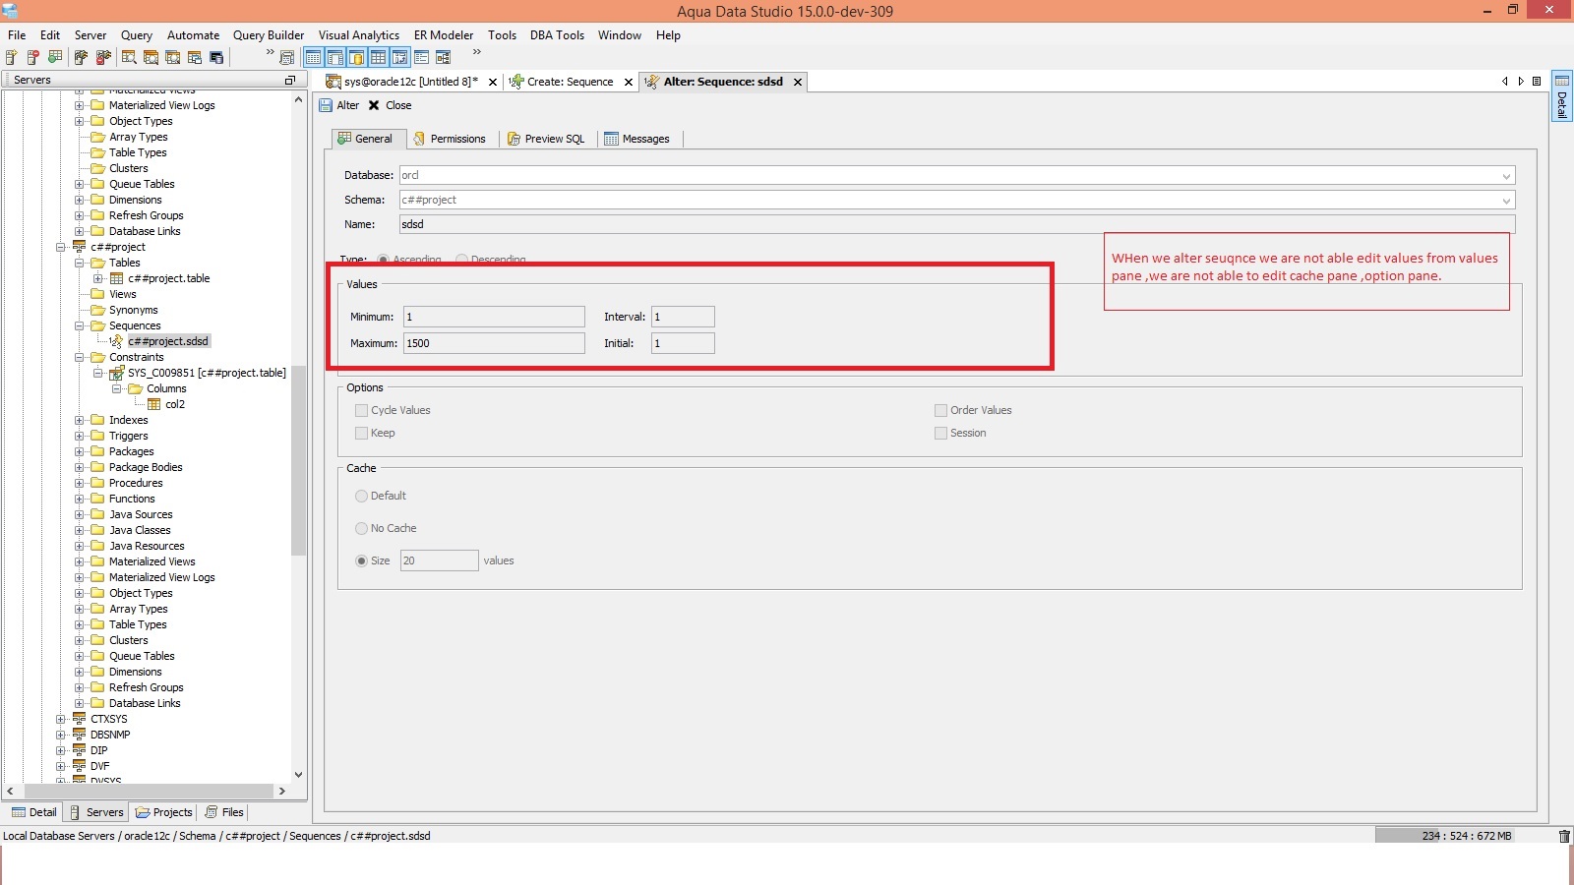Show more items of the right toolbar
1574x885 pixels.
(x=477, y=52)
